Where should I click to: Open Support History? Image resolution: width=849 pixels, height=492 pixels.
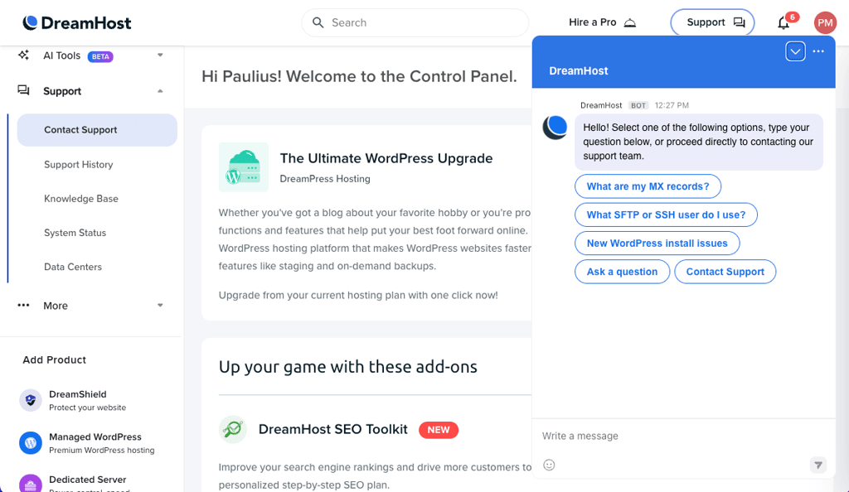[79, 164]
